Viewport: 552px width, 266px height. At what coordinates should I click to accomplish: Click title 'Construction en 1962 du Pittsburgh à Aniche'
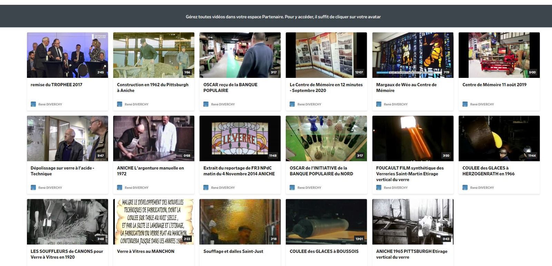152,88
